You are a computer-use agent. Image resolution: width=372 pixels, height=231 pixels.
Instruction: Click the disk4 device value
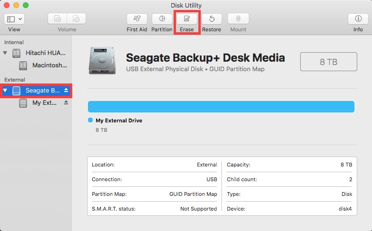pos(345,209)
